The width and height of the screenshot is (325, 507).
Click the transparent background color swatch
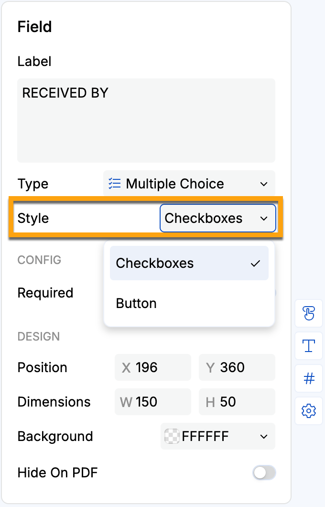coord(172,437)
